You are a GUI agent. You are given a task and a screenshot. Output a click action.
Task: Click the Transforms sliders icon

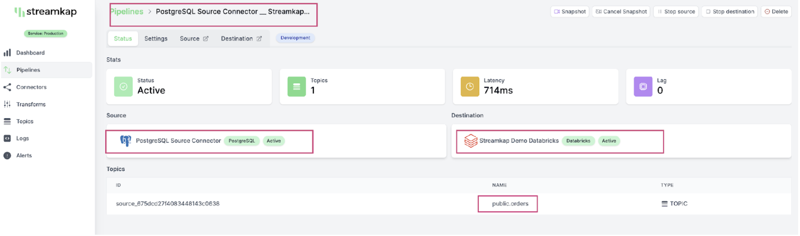pos(7,104)
